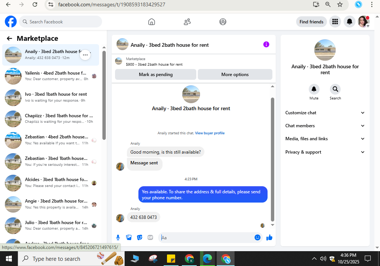Open Zebastian 3bed 1bath house conversation
This screenshot has height=266, width=380.
click(50, 161)
